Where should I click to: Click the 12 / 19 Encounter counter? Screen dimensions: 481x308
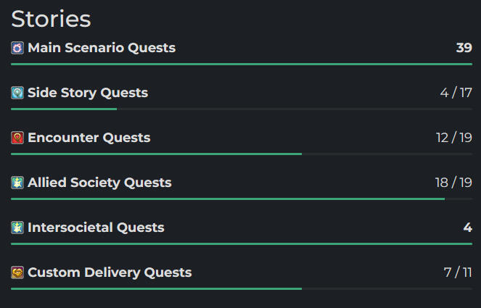[454, 138]
